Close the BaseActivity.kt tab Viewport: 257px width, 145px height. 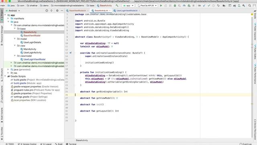coord(110,10)
